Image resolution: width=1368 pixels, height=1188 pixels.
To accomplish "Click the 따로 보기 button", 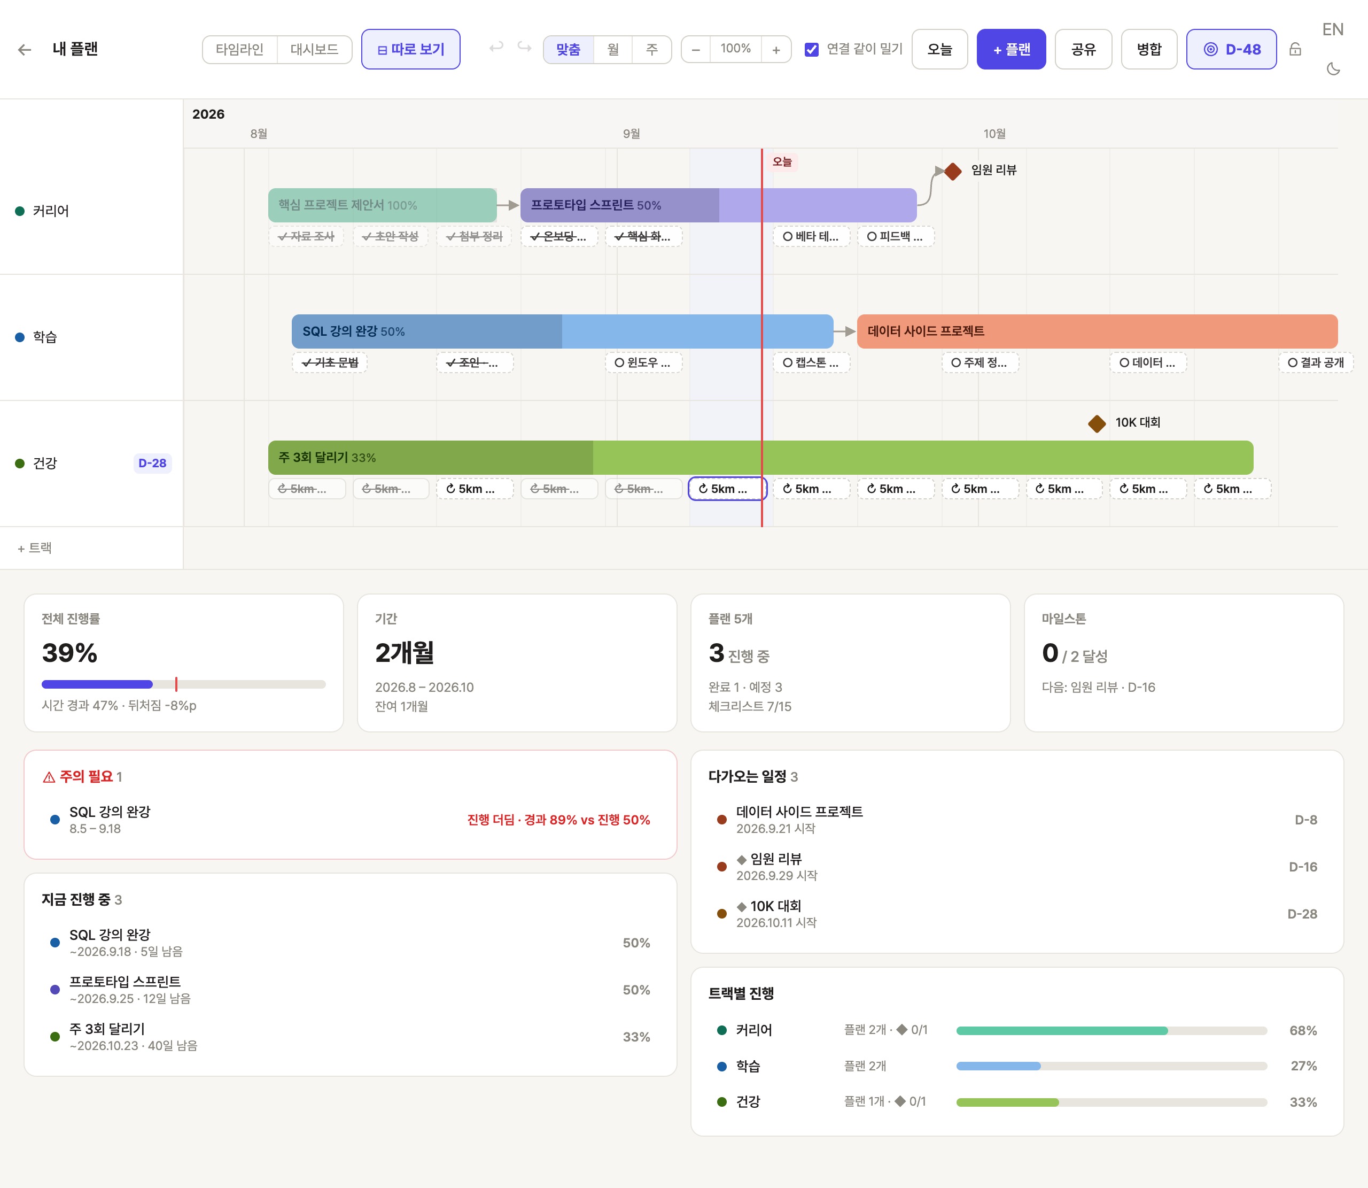I will [x=411, y=50].
